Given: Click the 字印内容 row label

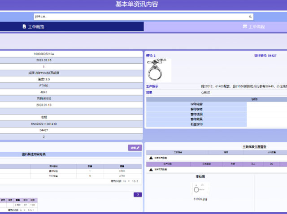Looking at the screenshot, I should coord(196,104).
